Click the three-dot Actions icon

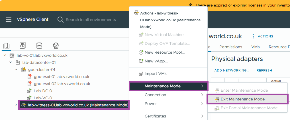[x=253, y=36]
